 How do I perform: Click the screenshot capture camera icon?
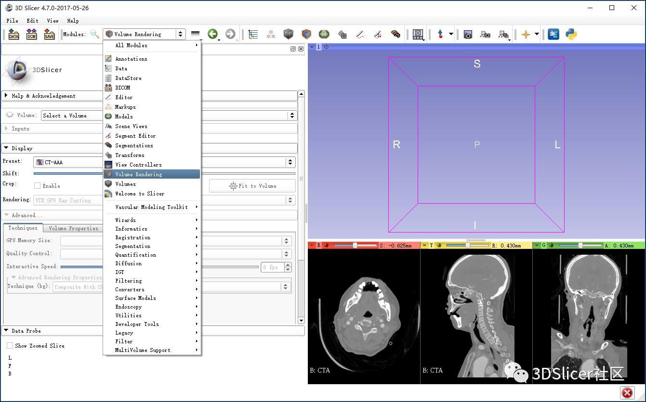[x=468, y=34]
